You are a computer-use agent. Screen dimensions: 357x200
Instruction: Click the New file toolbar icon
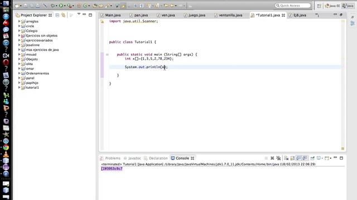17,6
